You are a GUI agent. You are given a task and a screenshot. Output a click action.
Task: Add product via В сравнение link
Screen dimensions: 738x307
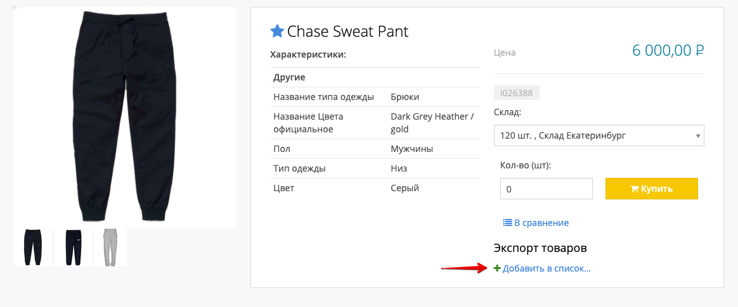point(541,223)
